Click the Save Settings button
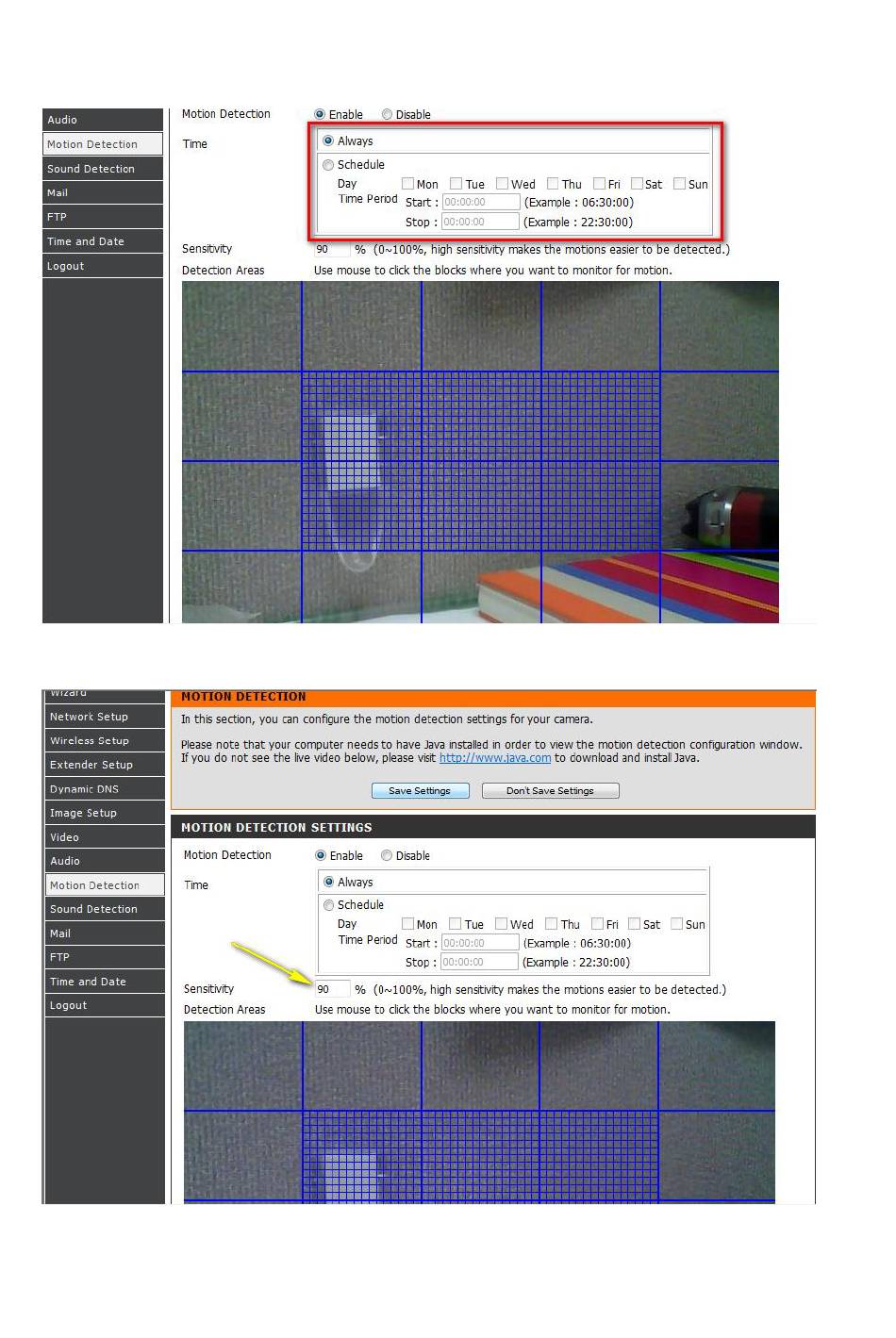Viewport: 896px width, 1338px height. (420, 791)
